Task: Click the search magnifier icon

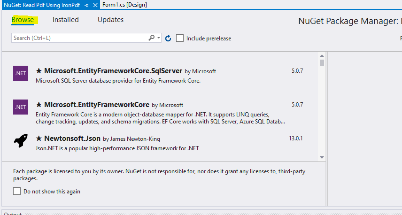Action: click(152, 38)
